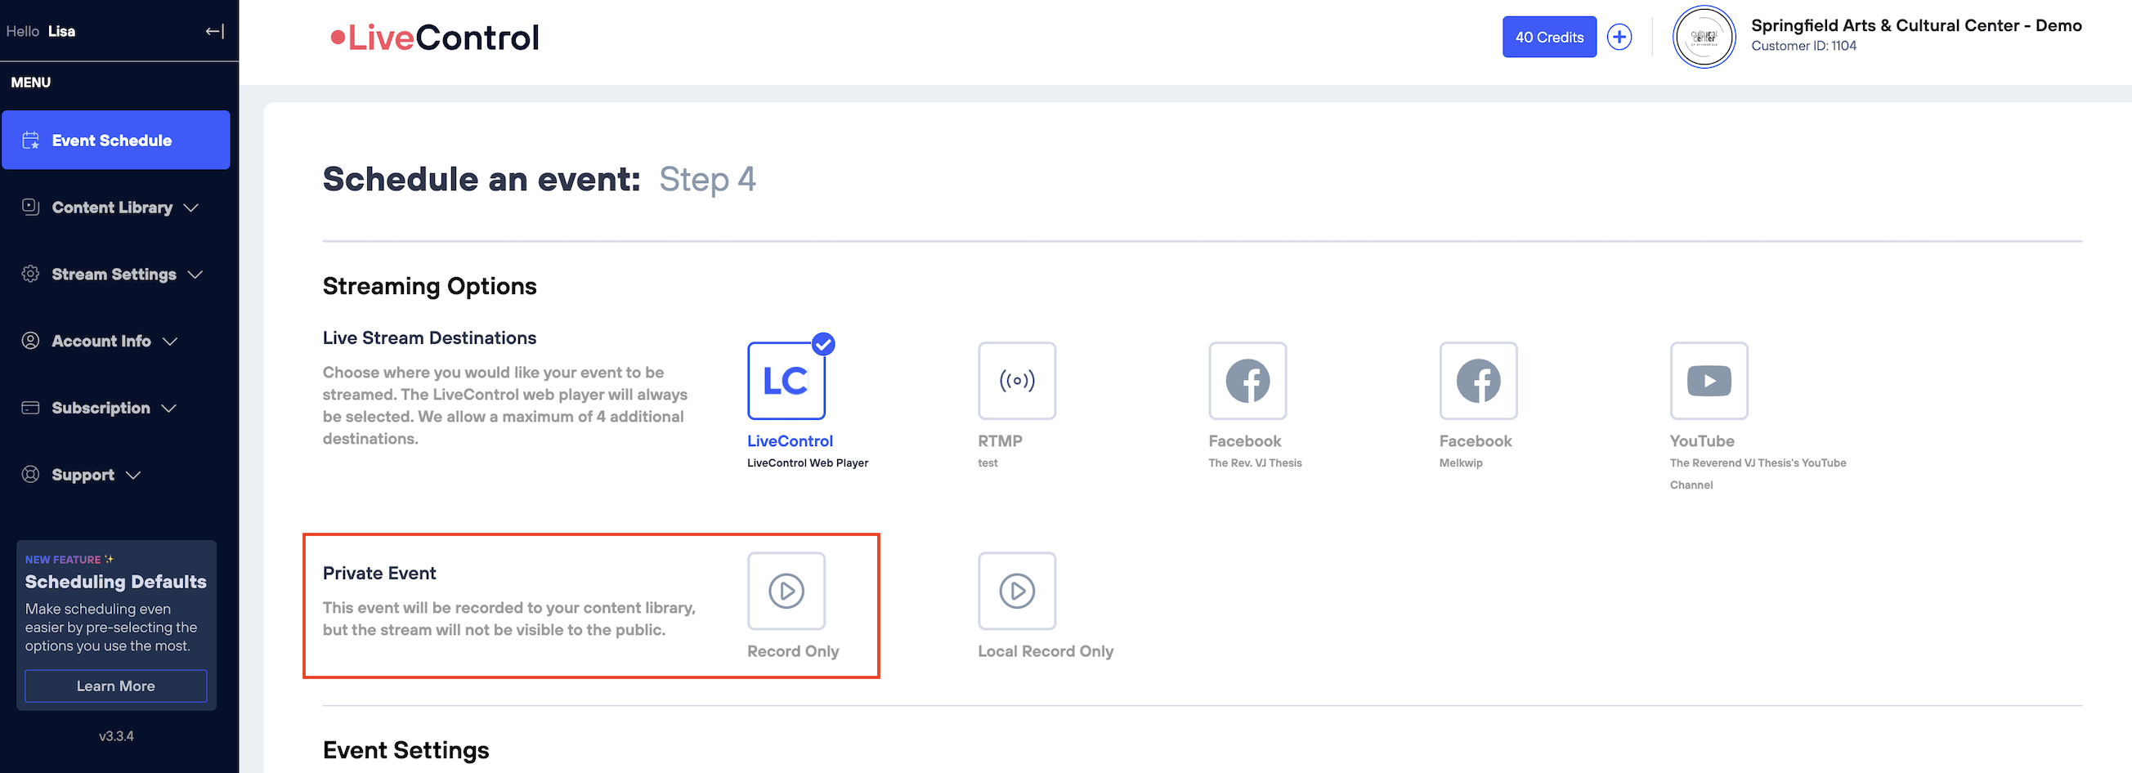Click the Record Only play icon
Screen dimensions: 2132x773
click(786, 591)
